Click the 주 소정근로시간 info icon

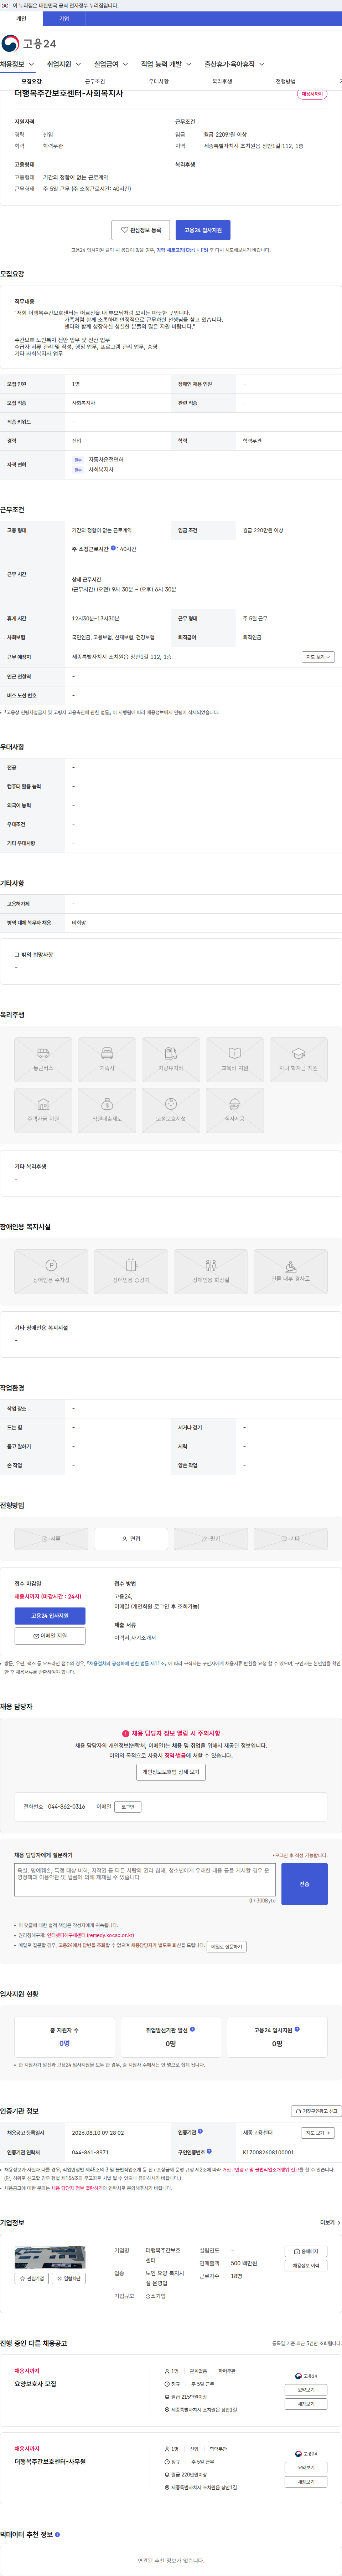[113, 548]
